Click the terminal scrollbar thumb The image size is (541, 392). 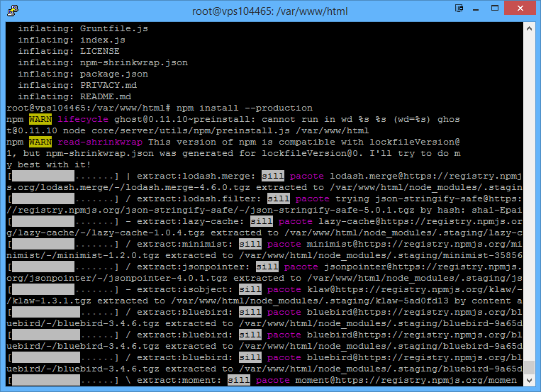[529, 369]
